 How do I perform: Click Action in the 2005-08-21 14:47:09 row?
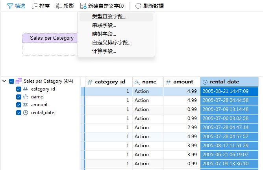click(x=148, y=91)
